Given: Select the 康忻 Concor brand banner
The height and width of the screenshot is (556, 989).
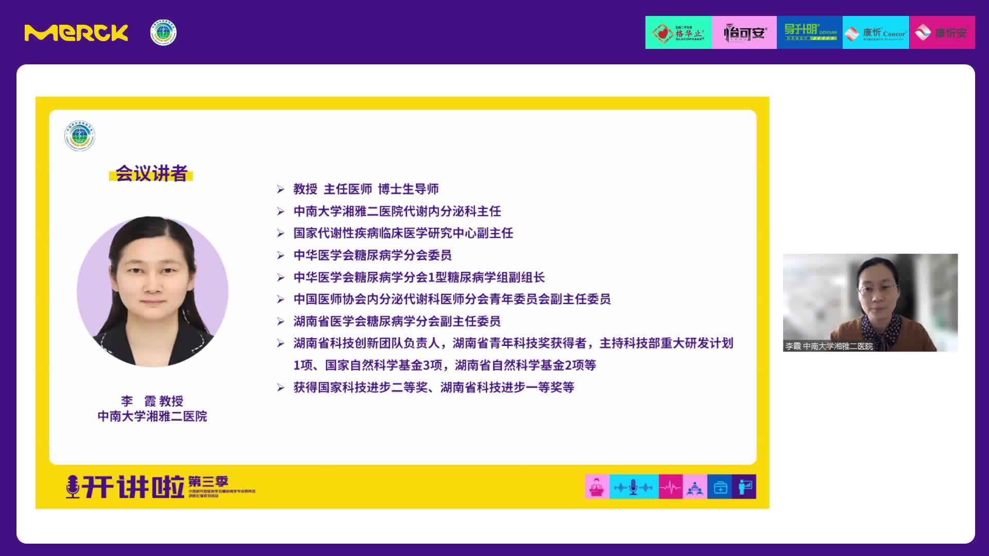Looking at the screenshot, I should click(876, 32).
